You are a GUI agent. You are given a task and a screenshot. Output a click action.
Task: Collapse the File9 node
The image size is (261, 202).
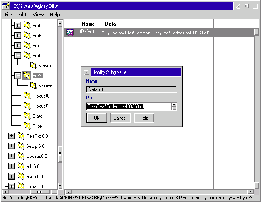pos(17,75)
